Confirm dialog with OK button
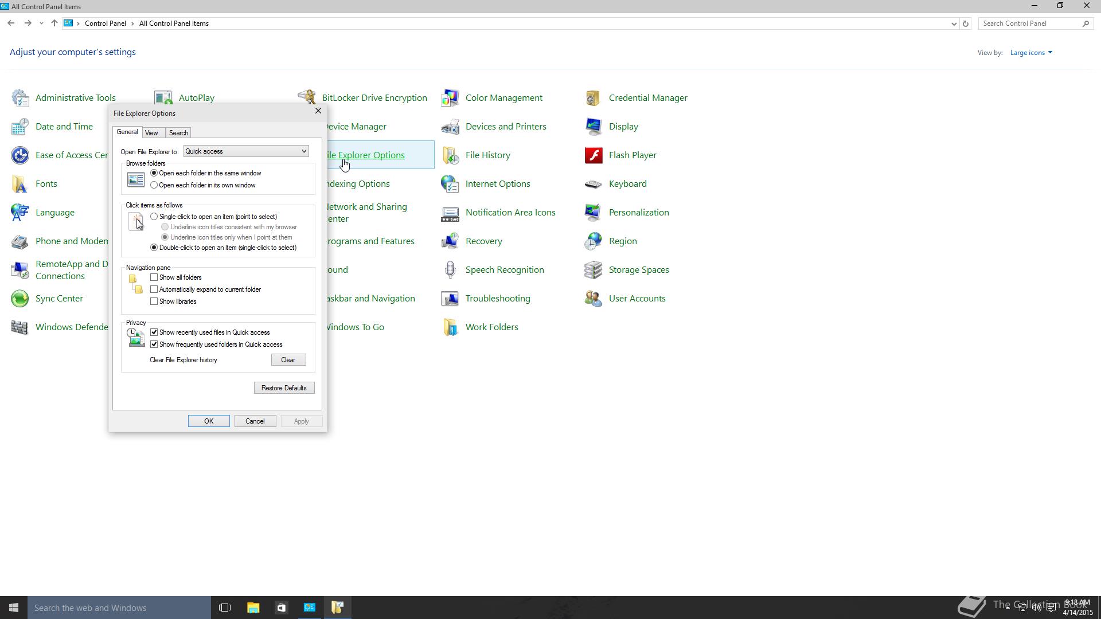Screen dimensions: 1101x619 209,421
